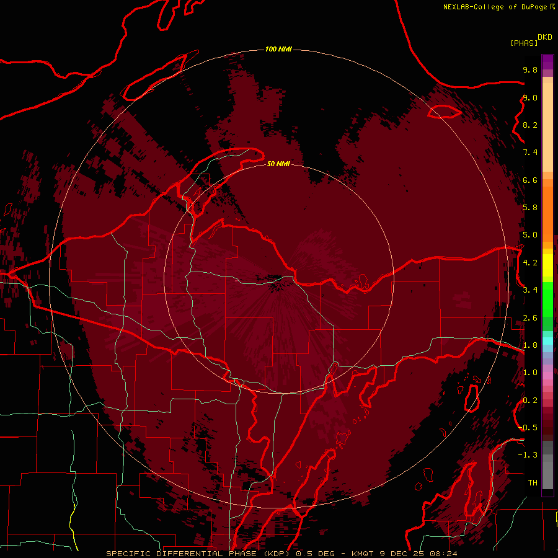558x558 pixels.
Task: Click the 2.6 color scale value
Action: [x=530, y=318]
